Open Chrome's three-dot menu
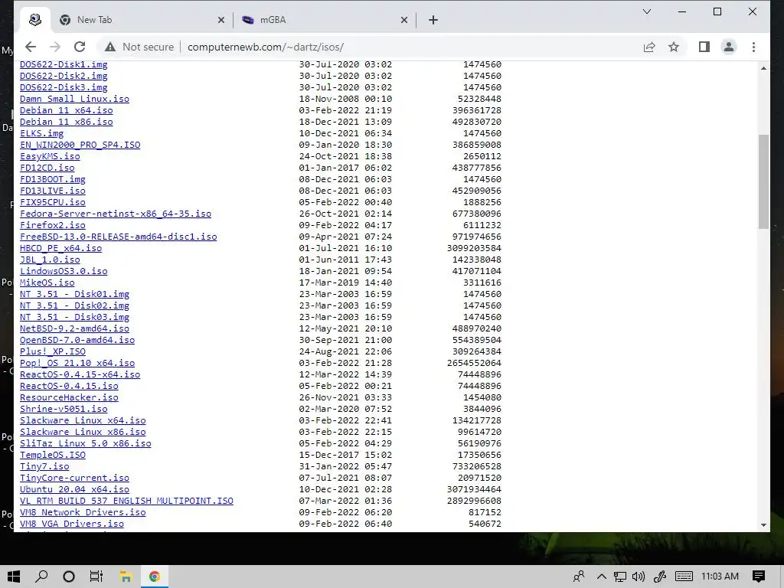This screenshot has height=588, width=784. (753, 47)
